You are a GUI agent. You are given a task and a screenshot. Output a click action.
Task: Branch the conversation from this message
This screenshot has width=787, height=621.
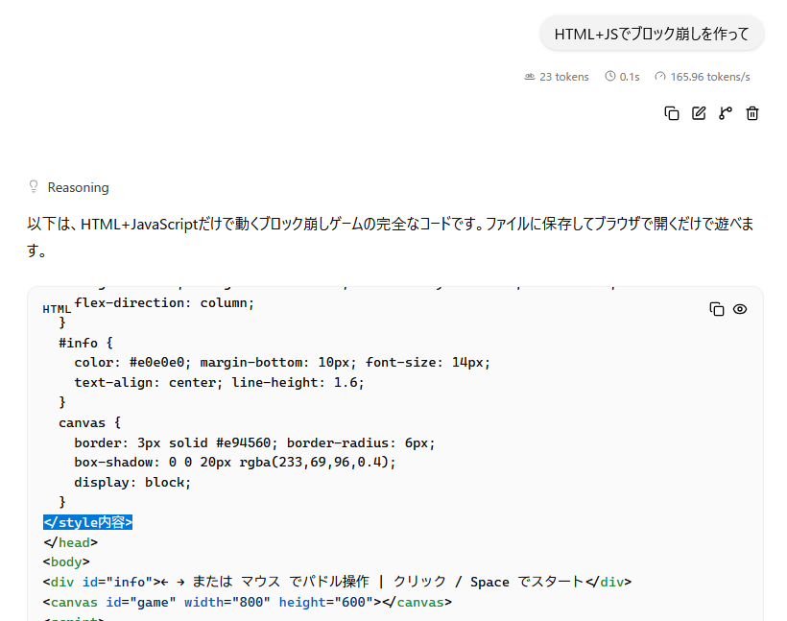tap(726, 113)
